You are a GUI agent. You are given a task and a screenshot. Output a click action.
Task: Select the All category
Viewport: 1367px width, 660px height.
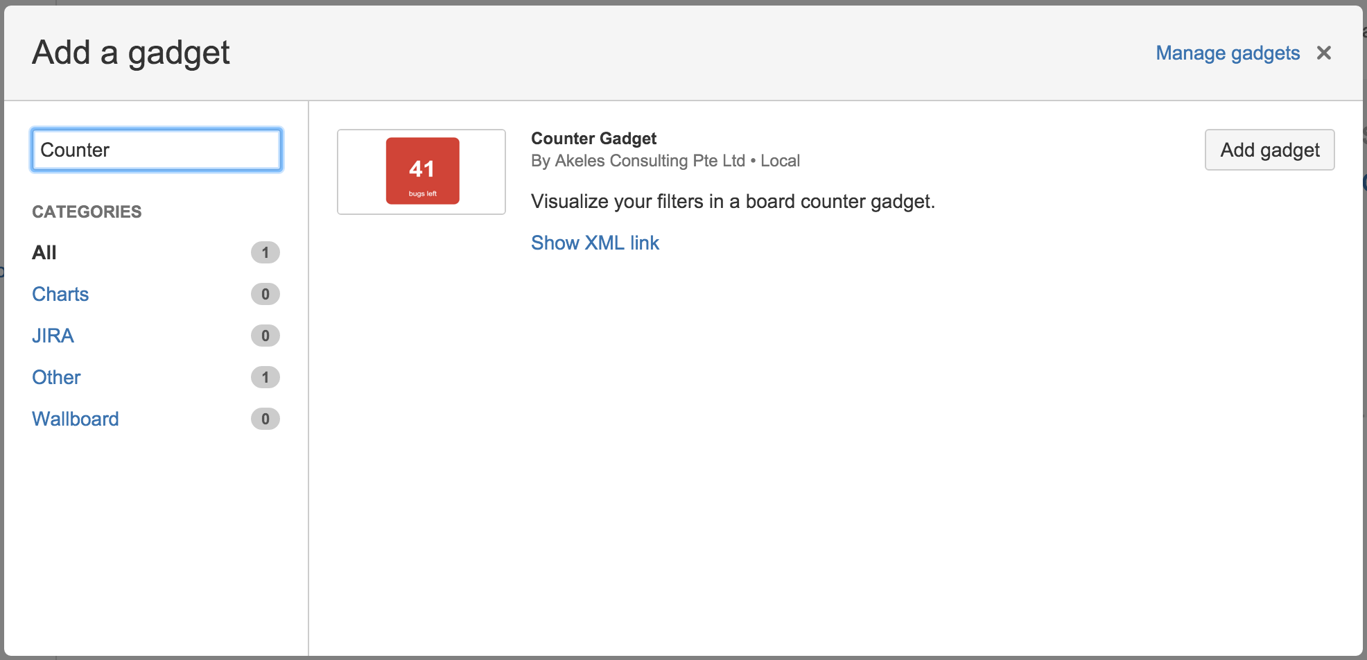click(x=44, y=252)
